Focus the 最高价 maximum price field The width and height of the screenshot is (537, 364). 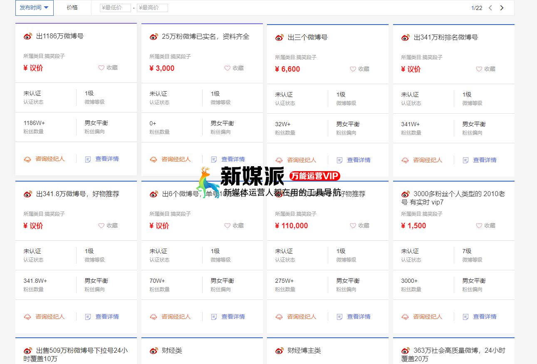point(152,8)
